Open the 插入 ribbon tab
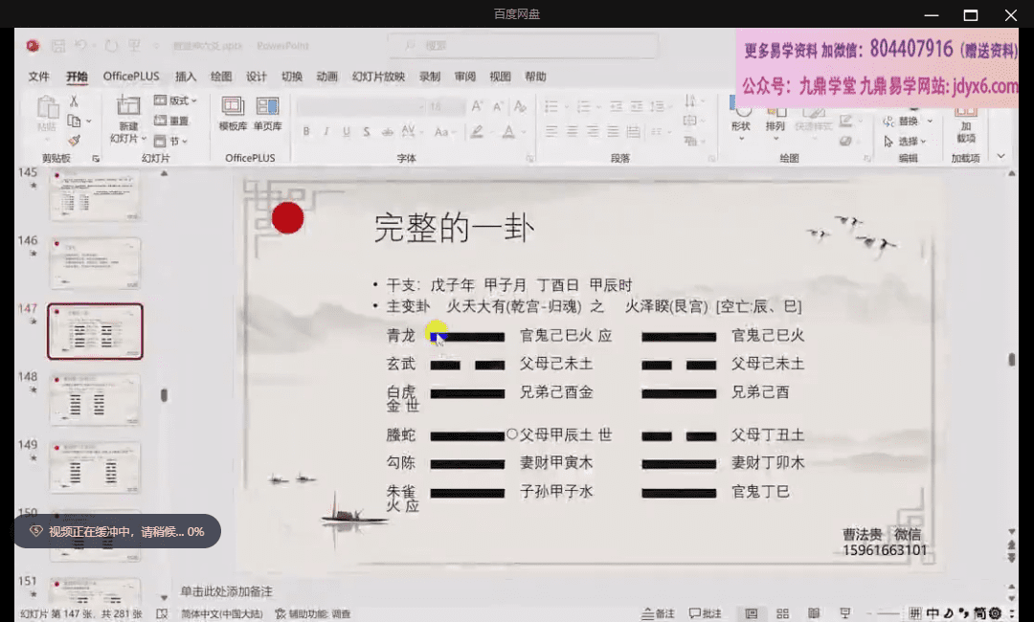 (x=186, y=77)
